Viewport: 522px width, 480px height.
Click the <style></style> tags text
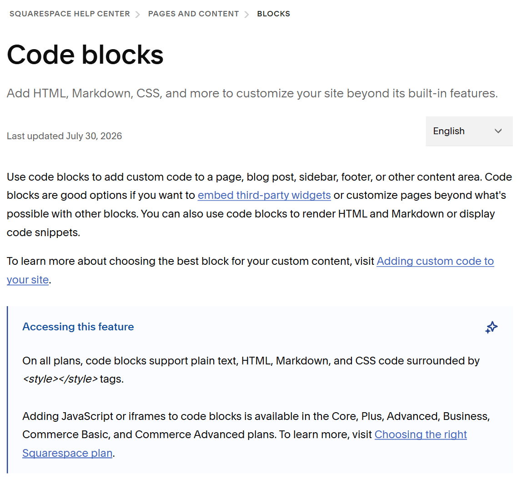(73, 379)
